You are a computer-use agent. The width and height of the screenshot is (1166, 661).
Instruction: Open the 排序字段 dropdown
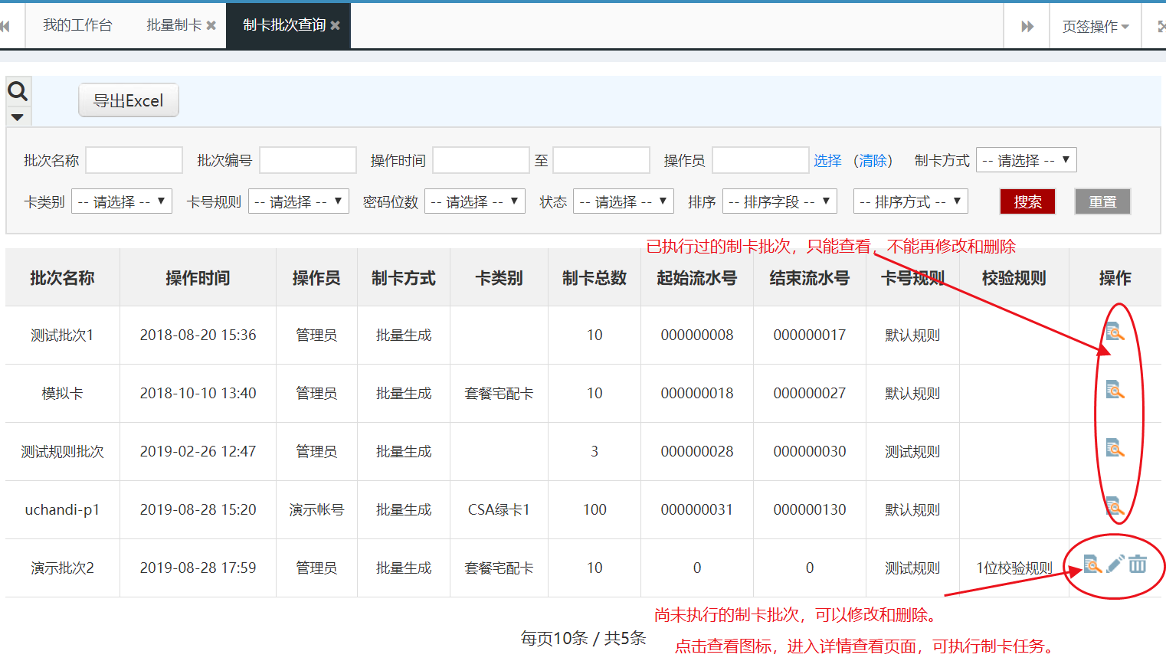pyautogui.click(x=780, y=201)
